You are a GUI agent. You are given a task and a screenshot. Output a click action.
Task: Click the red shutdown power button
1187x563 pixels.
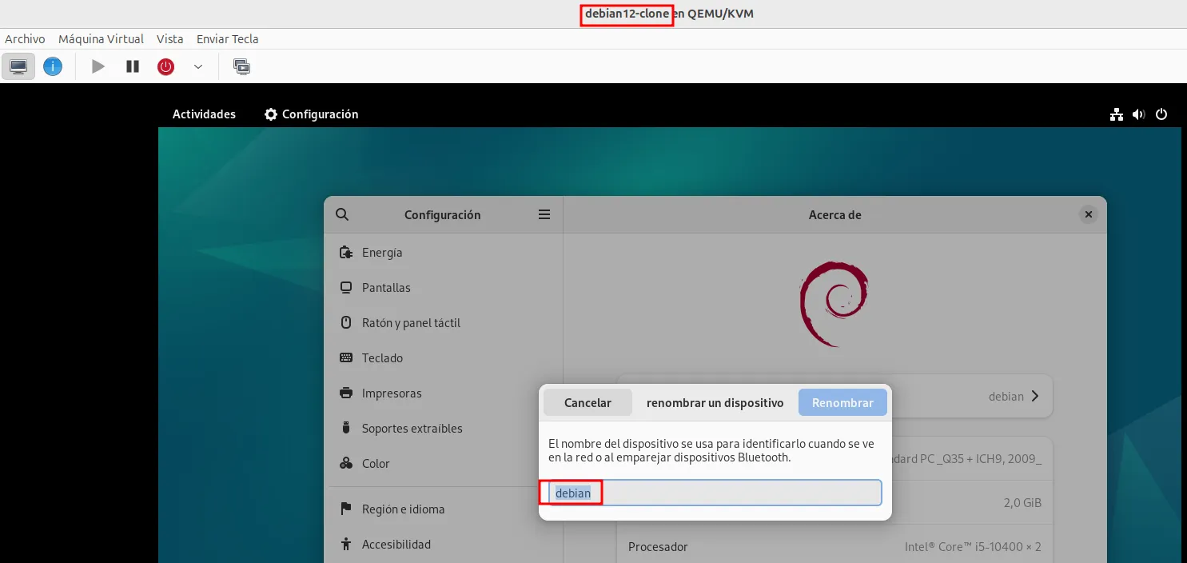[165, 66]
